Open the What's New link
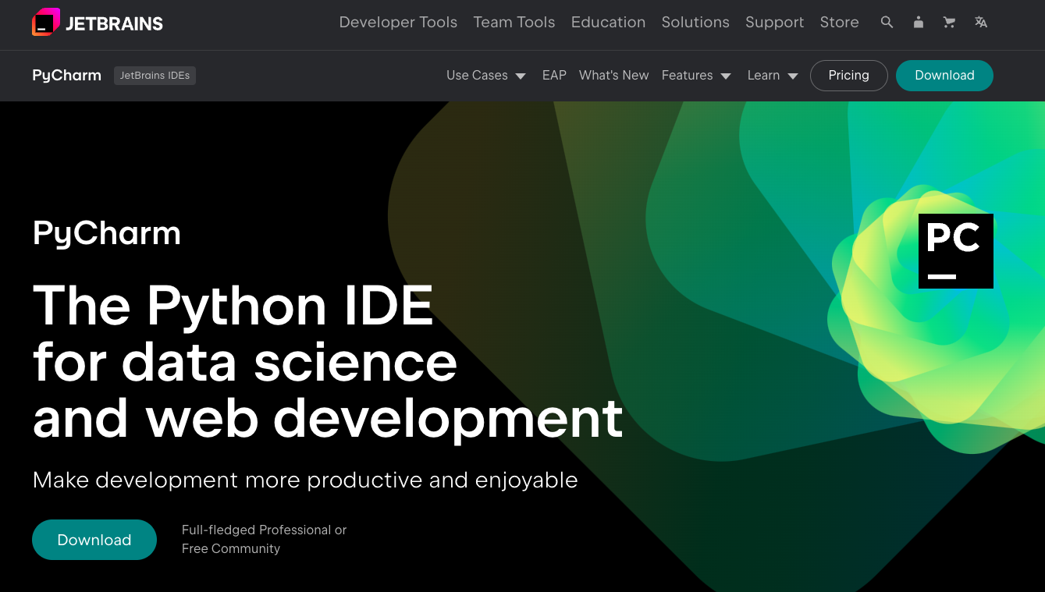Viewport: 1045px width, 592px height. [613, 76]
